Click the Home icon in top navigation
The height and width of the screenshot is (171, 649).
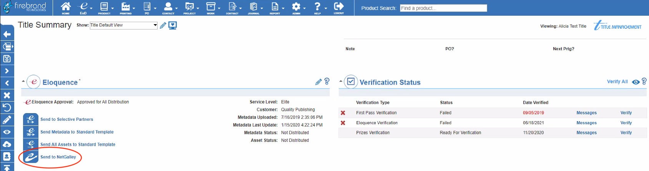(66, 7)
